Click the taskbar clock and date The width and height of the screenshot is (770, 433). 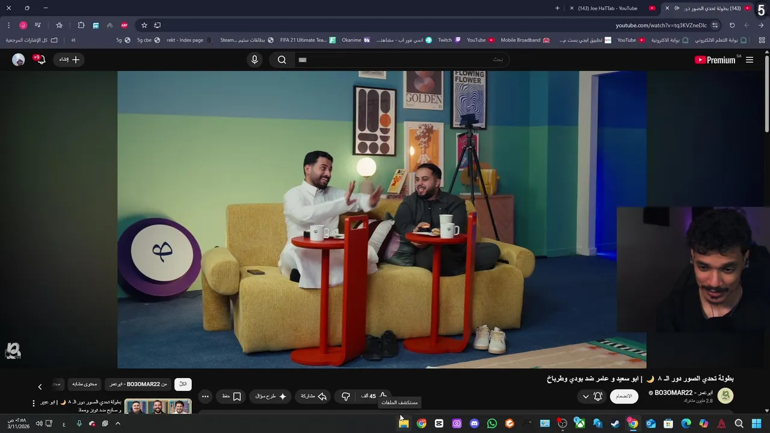pos(18,423)
